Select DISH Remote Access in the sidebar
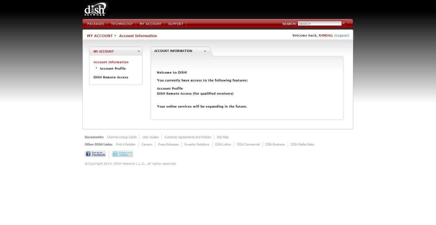Viewport: 436px width, 225px height. click(x=111, y=77)
